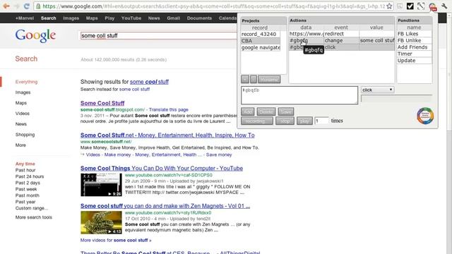
Task: Click the fullscreen arrows extension icon
Action: click(x=421, y=6)
